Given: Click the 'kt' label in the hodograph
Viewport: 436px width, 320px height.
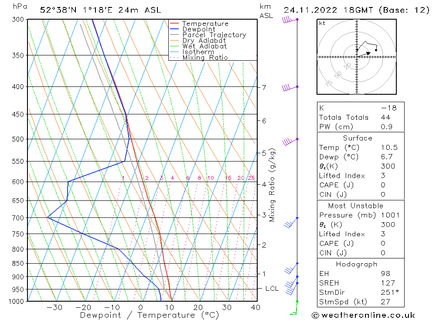Looking at the screenshot, I should click(322, 23).
